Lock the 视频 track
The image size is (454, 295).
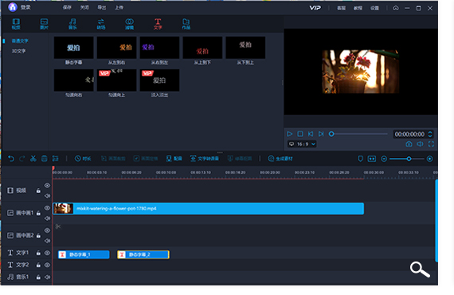[x=38, y=191]
